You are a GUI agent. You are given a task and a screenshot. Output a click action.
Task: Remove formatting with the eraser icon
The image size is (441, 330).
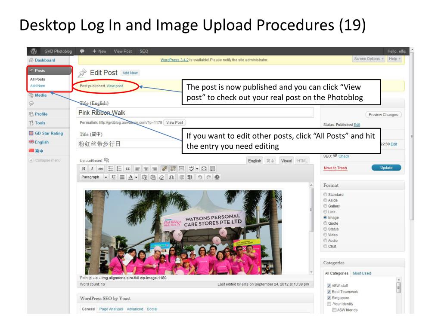161,177
